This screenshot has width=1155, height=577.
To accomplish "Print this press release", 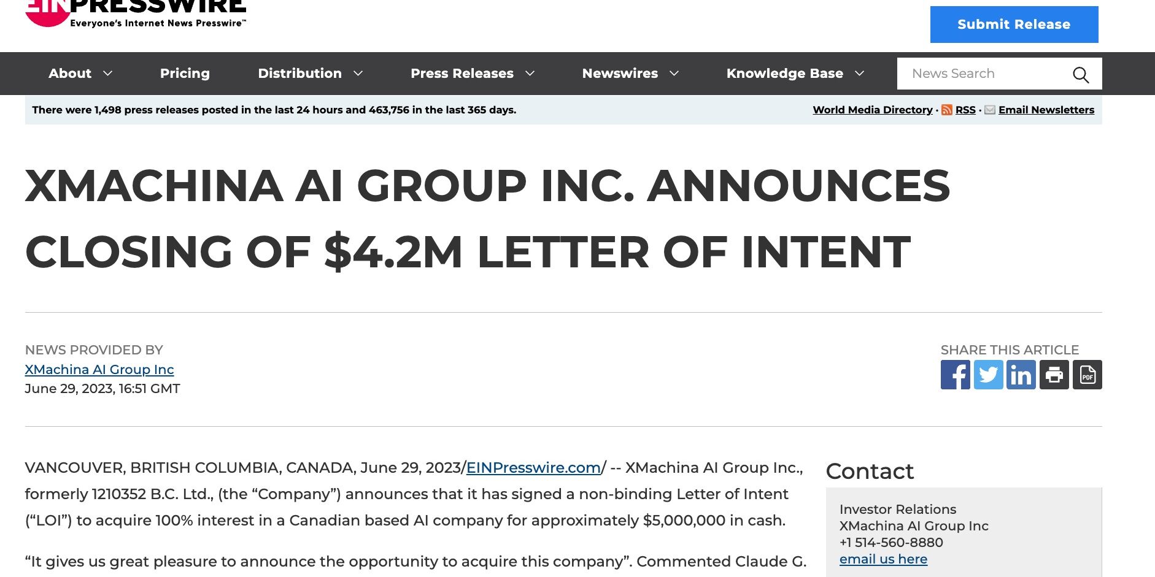I will point(1054,375).
